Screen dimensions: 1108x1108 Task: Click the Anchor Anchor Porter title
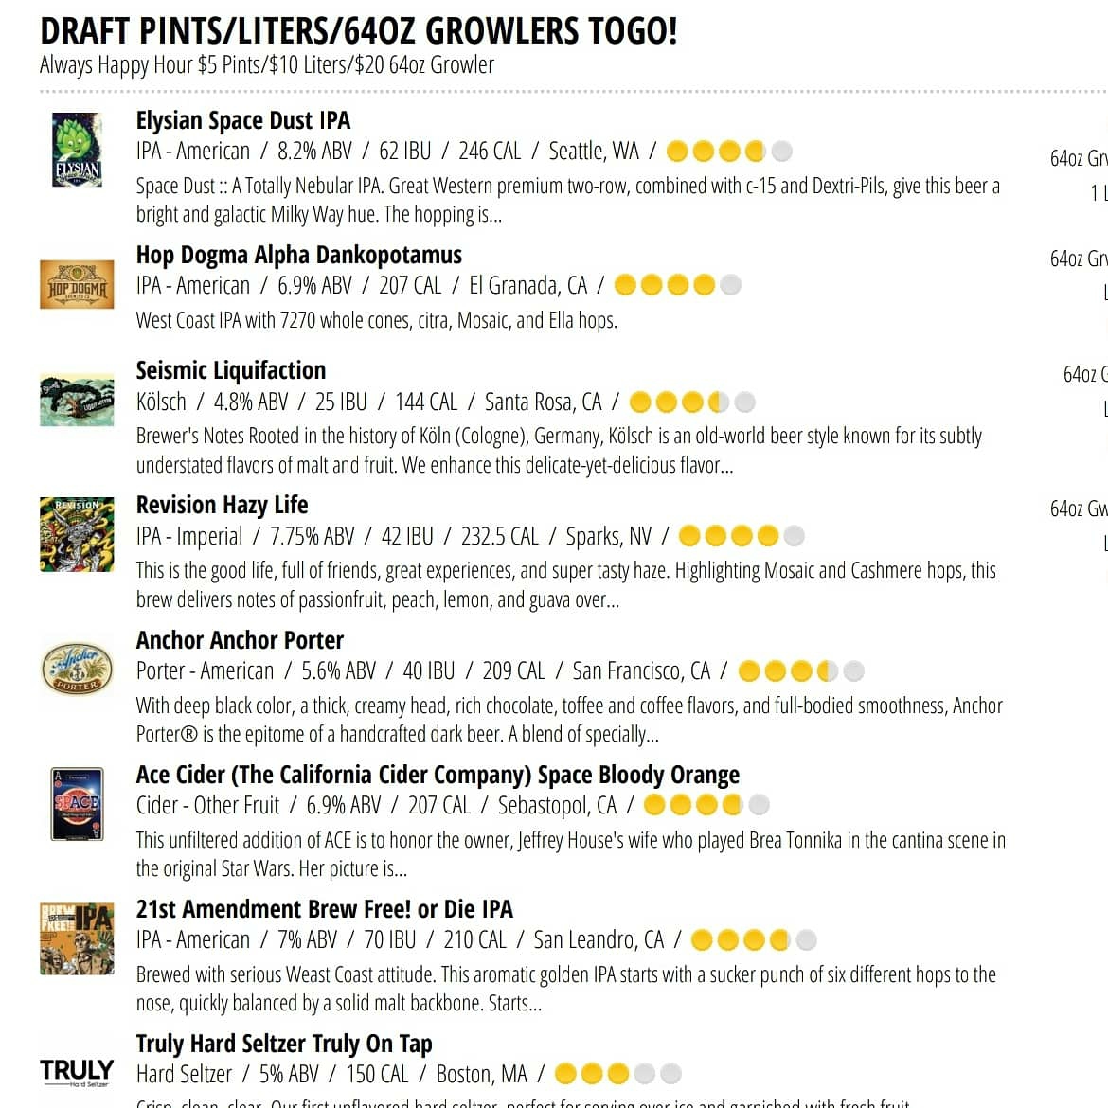click(240, 640)
